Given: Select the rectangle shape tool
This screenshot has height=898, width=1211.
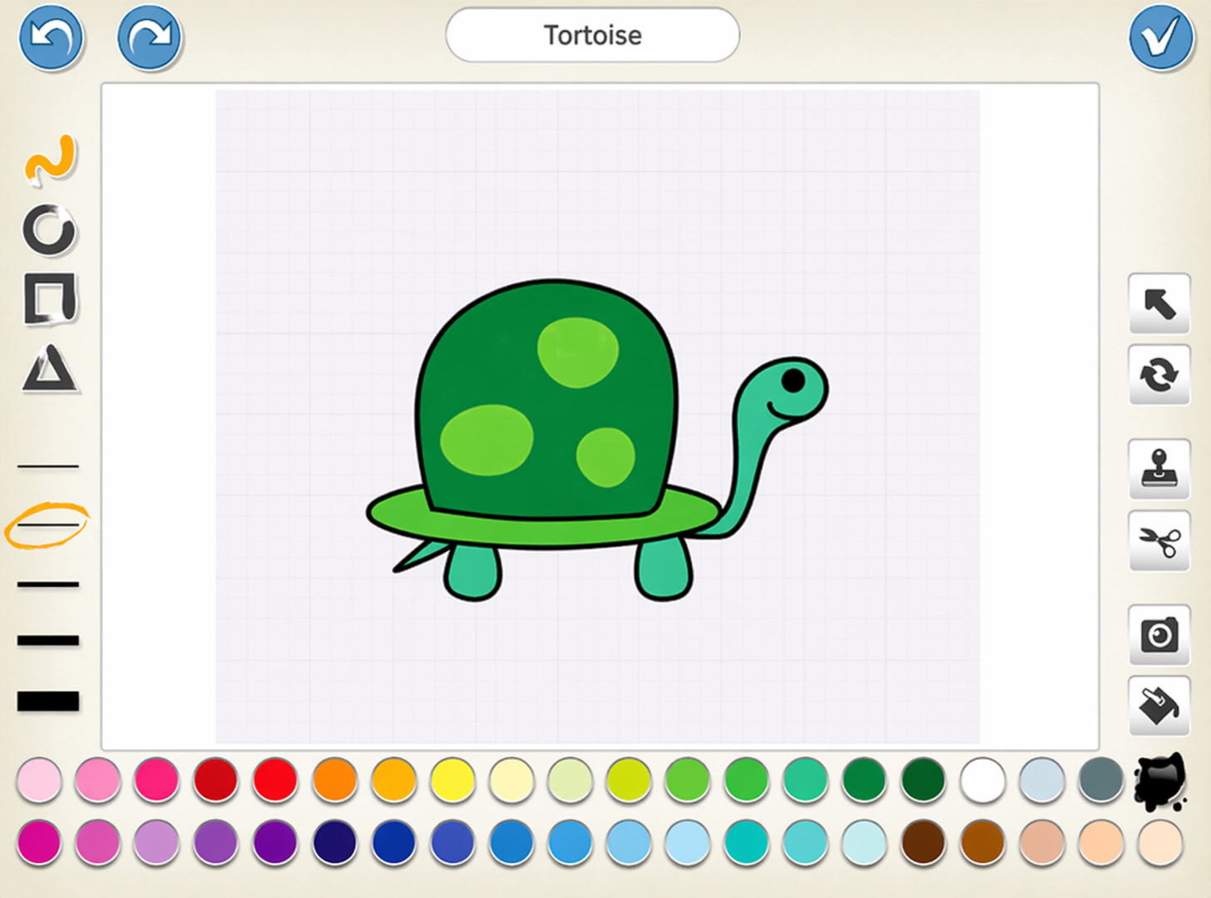Looking at the screenshot, I should pyautogui.click(x=50, y=298).
